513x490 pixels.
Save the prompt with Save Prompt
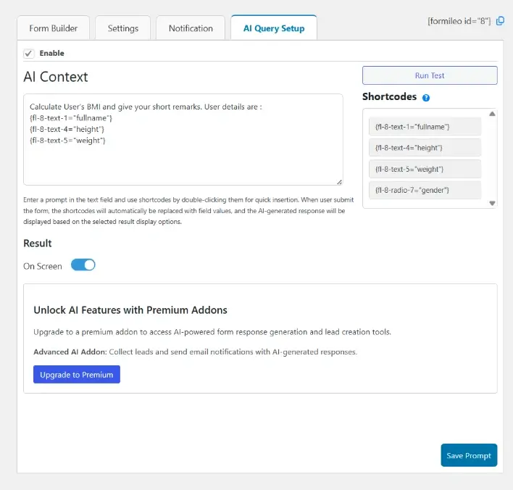469,455
